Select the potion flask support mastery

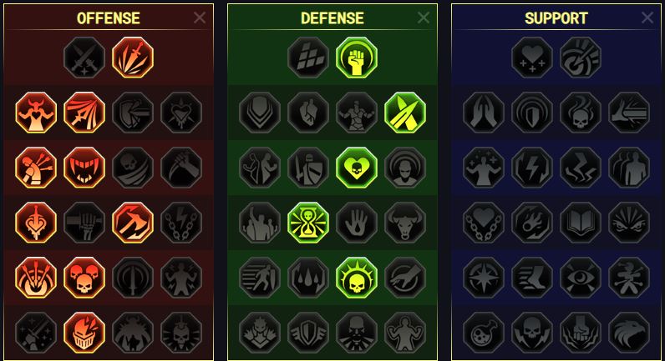[x=484, y=333]
